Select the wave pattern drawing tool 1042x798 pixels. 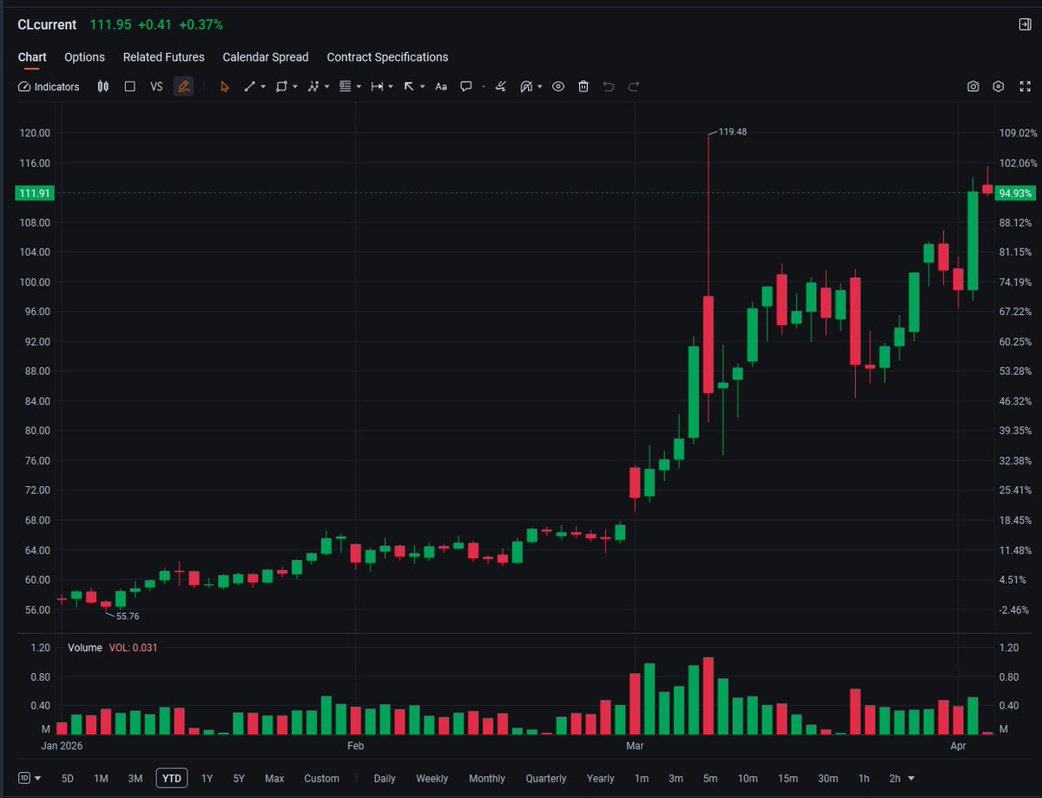pyautogui.click(x=313, y=87)
